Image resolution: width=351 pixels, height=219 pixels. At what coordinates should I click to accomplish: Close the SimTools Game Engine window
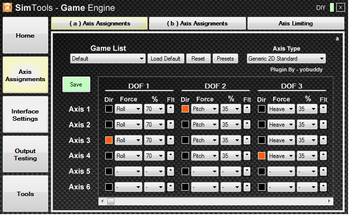tap(341, 8)
